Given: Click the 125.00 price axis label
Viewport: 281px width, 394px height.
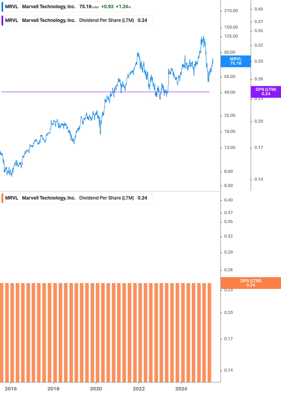Looking at the screenshot, I should (231, 36).
